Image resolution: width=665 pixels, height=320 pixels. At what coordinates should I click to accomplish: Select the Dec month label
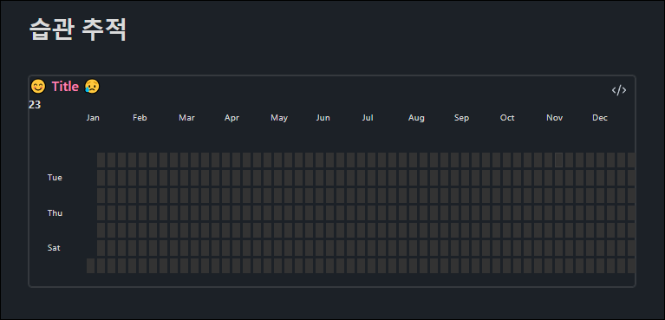point(600,118)
